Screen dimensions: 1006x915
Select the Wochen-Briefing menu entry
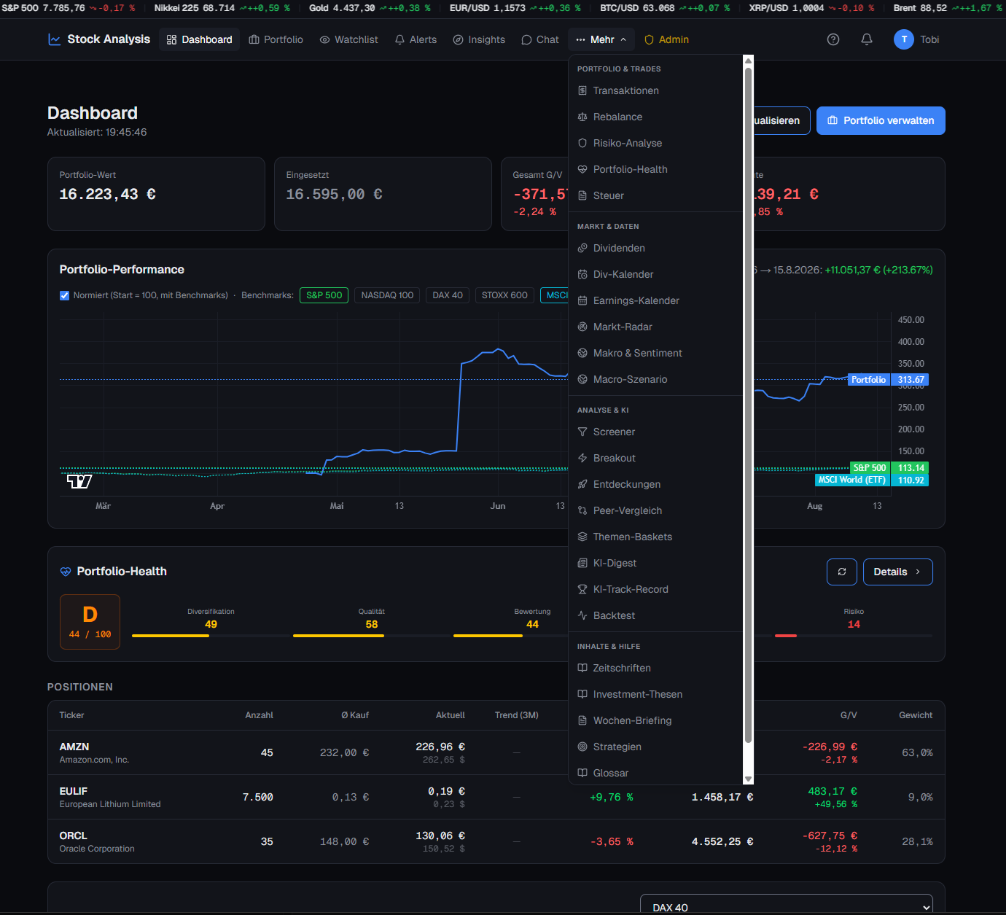(655, 720)
